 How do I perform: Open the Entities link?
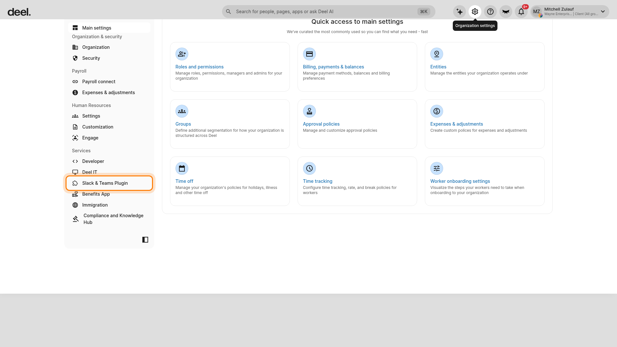click(x=438, y=67)
